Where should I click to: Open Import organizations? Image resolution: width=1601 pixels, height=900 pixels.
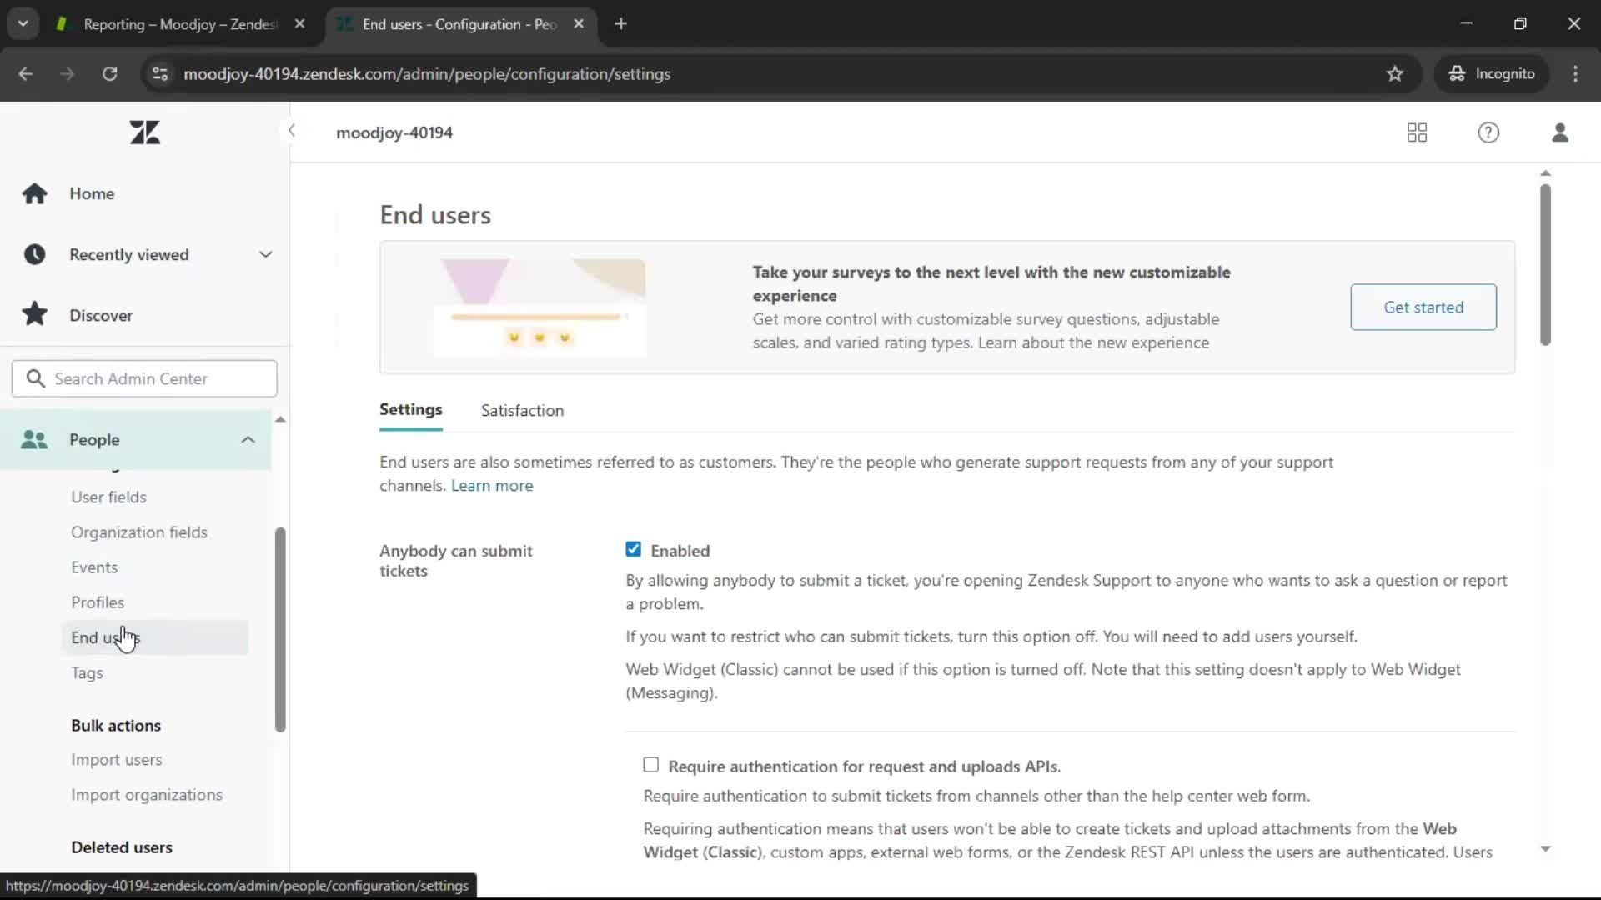click(147, 795)
